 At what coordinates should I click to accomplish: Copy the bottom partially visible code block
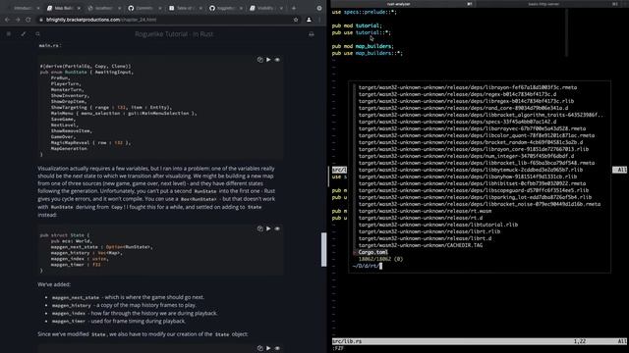(259, 348)
